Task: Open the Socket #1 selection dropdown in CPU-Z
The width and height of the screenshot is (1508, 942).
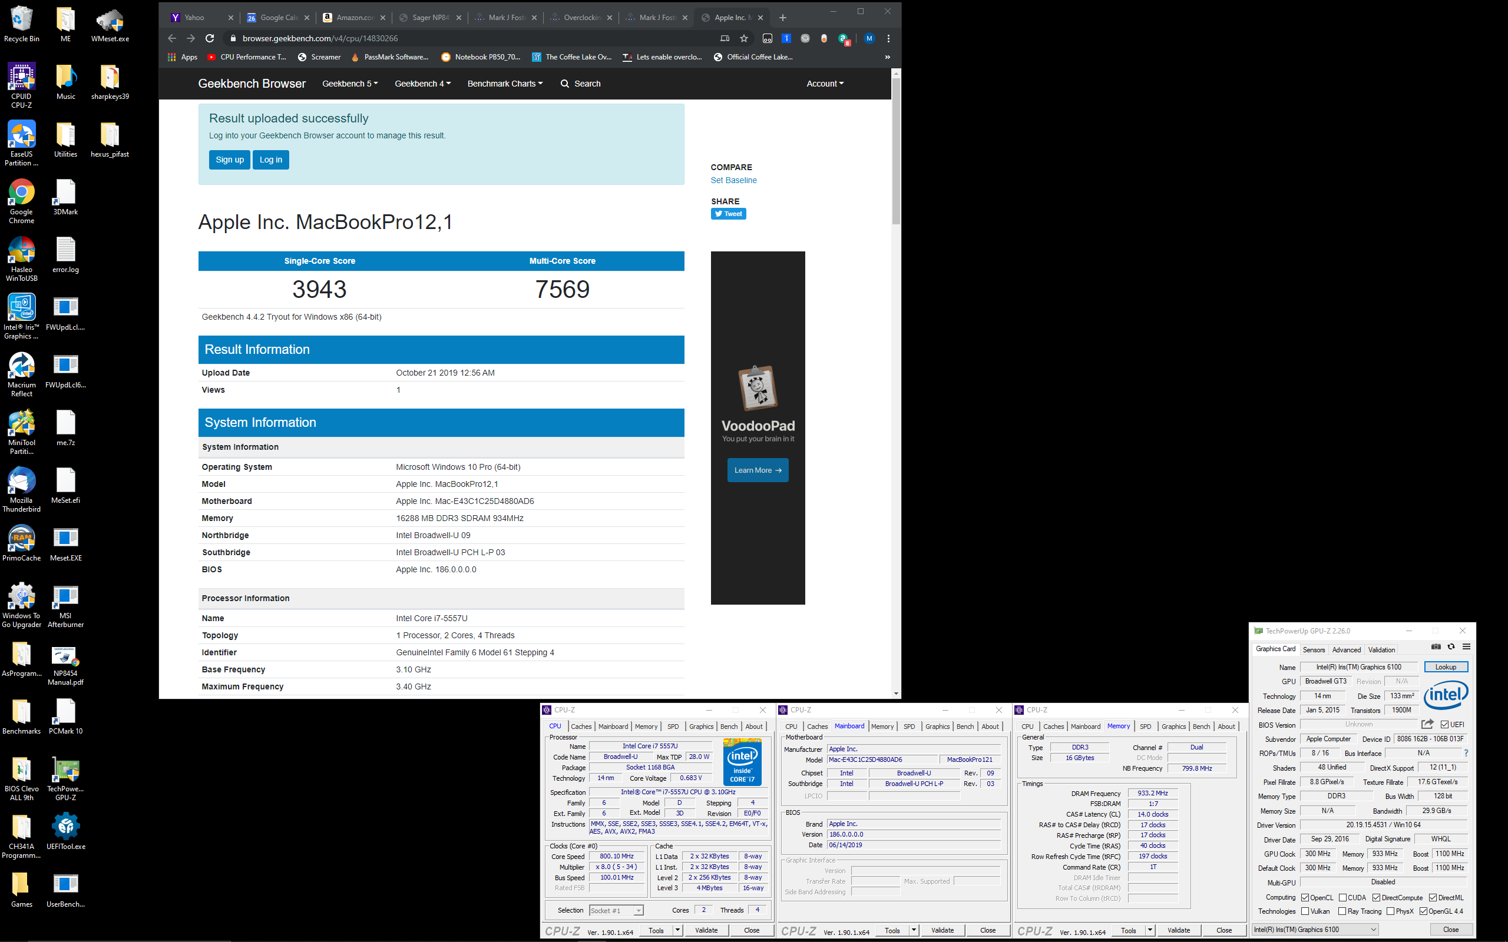Action: click(x=616, y=910)
